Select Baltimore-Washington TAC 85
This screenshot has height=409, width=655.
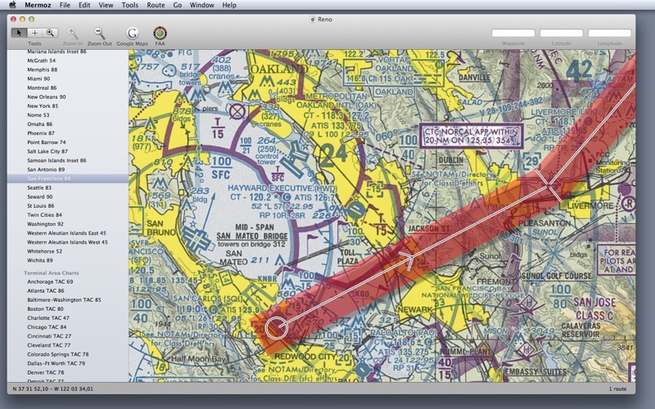(64, 300)
